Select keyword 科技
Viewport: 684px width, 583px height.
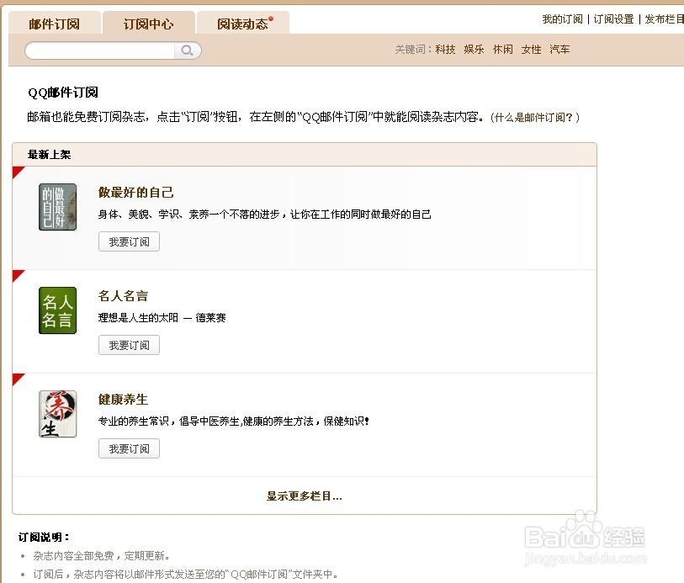click(445, 50)
